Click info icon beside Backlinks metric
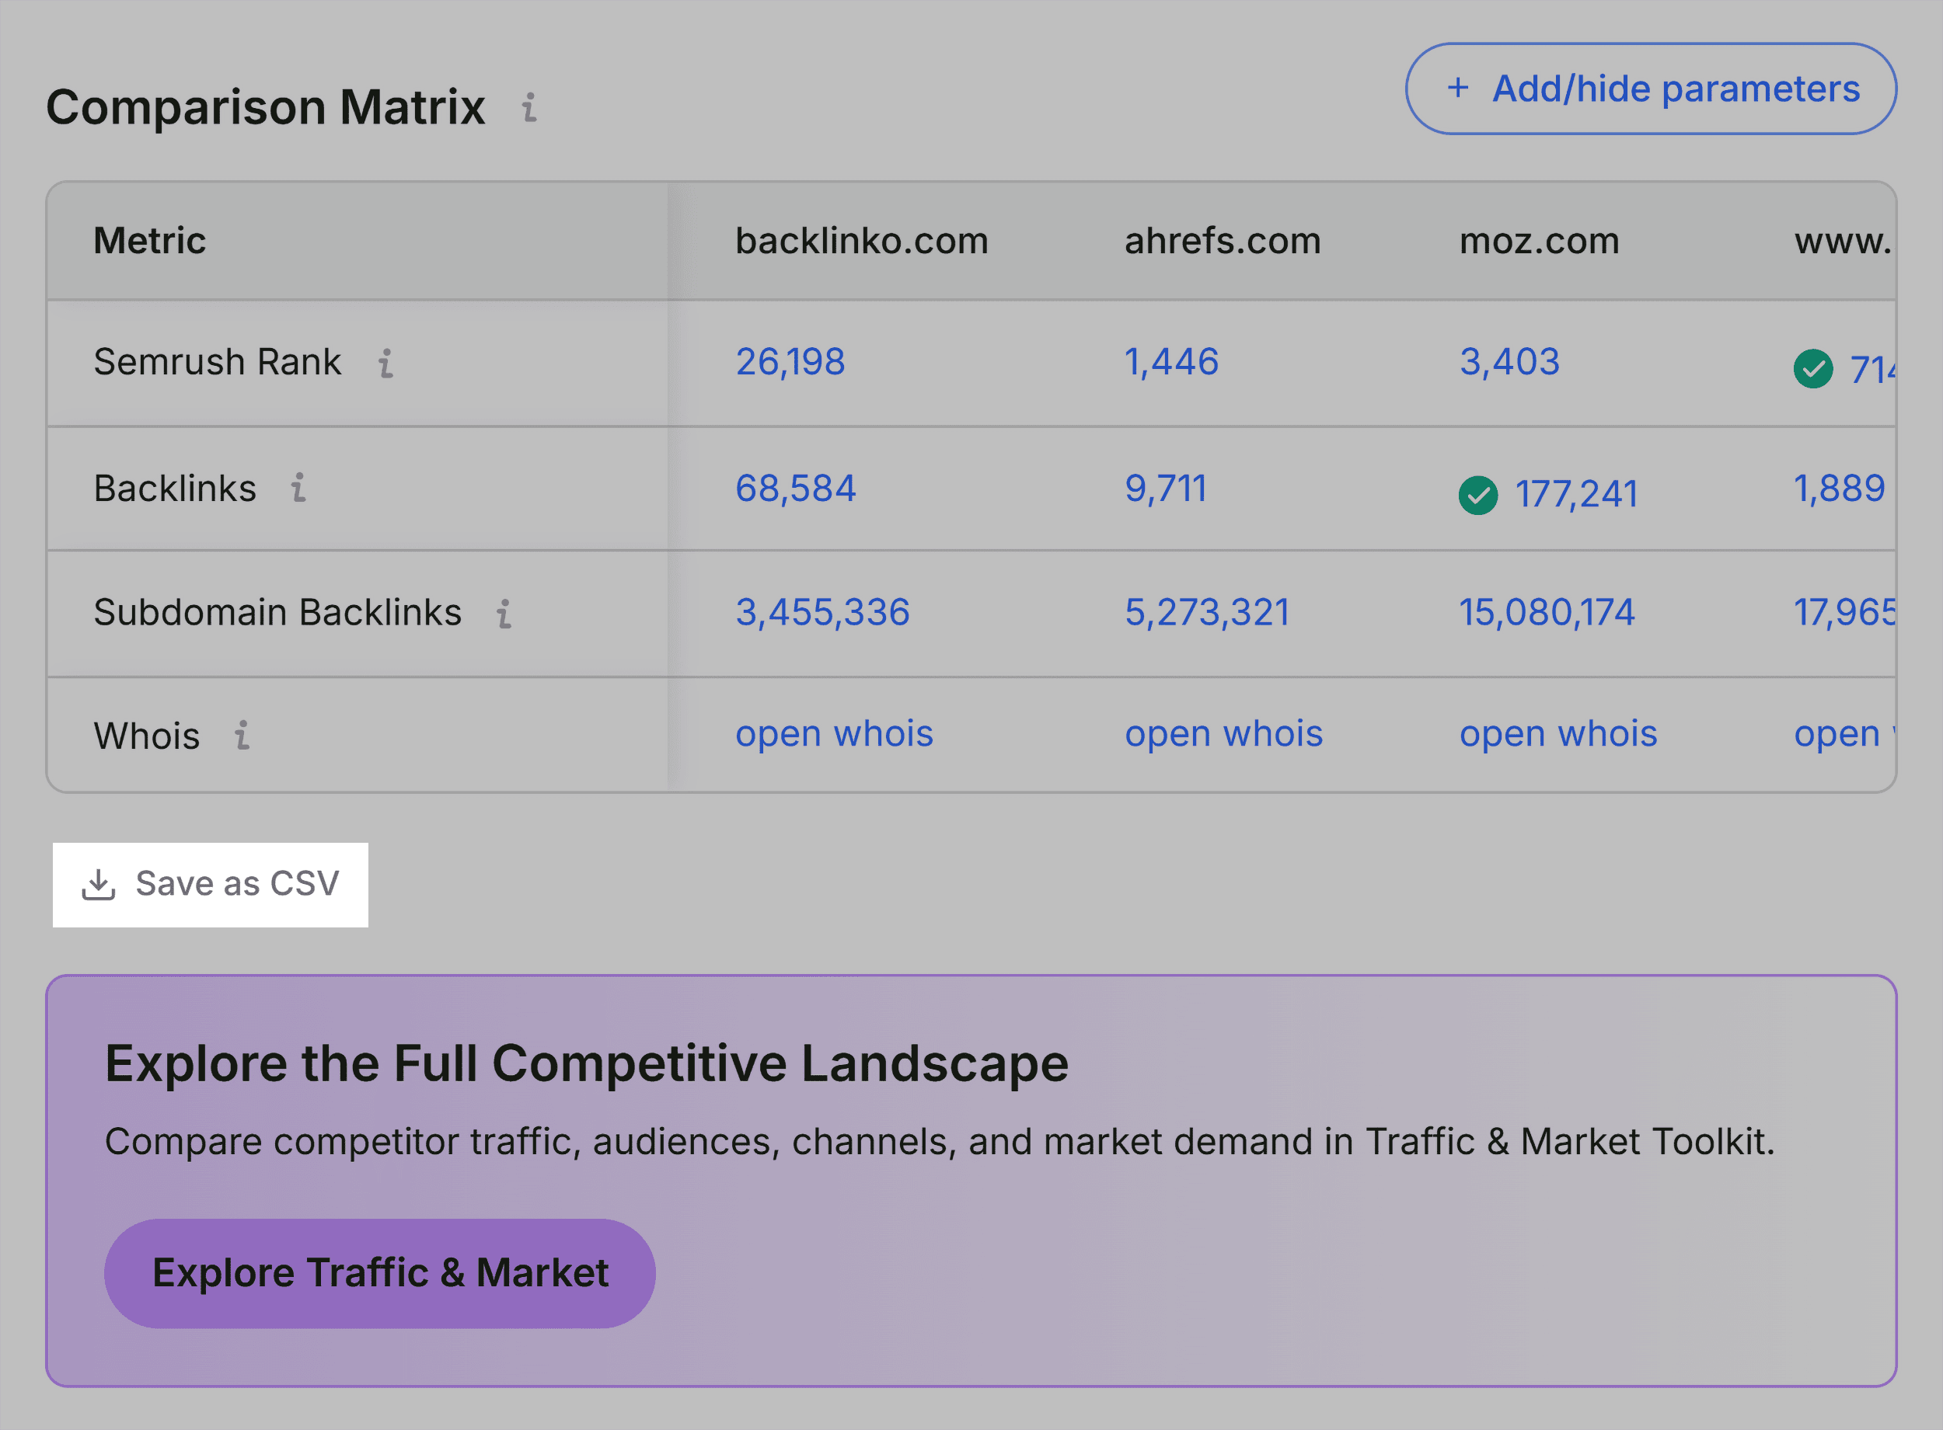 tap(298, 487)
